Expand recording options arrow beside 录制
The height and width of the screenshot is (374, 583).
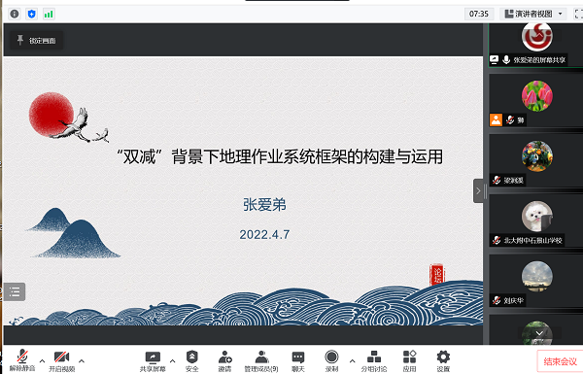click(x=352, y=361)
